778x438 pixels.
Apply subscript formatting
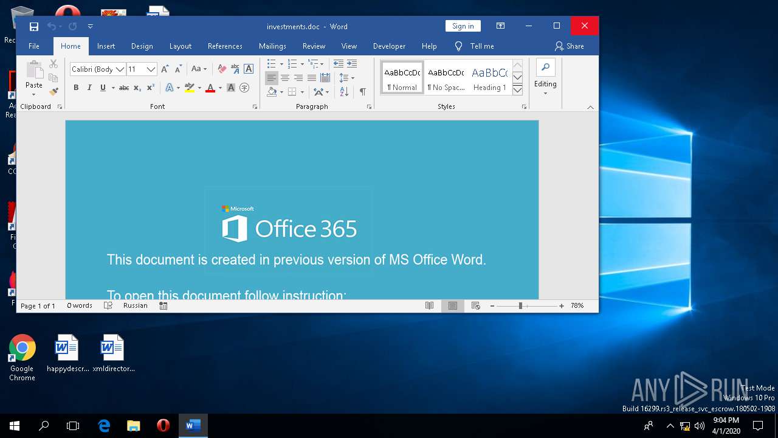click(x=137, y=88)
